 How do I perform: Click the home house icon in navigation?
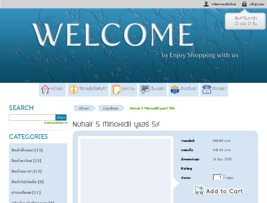tap(45, 89)
